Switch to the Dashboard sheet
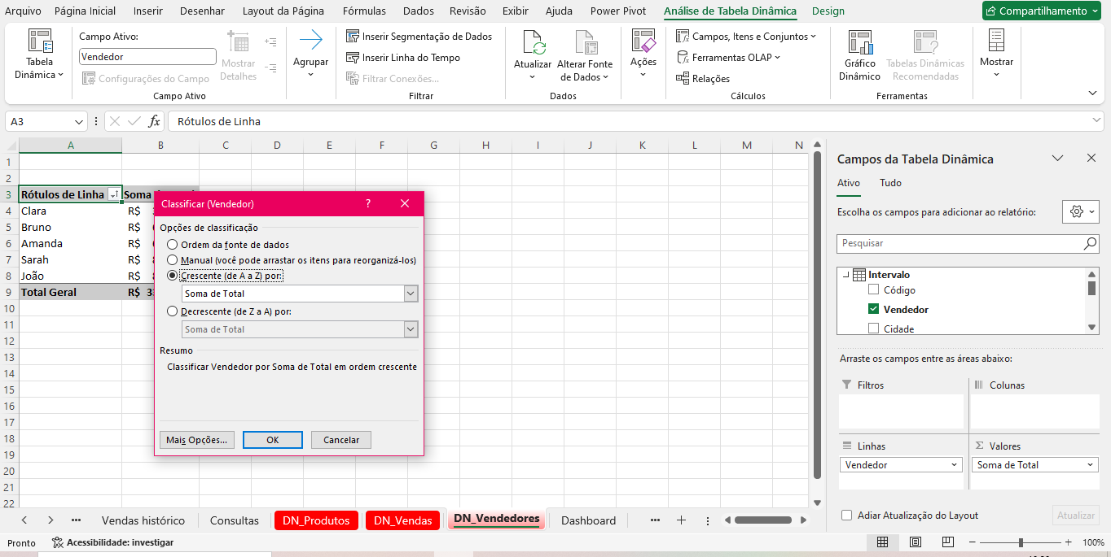The image size is (1111, 557). pos(588,520)
